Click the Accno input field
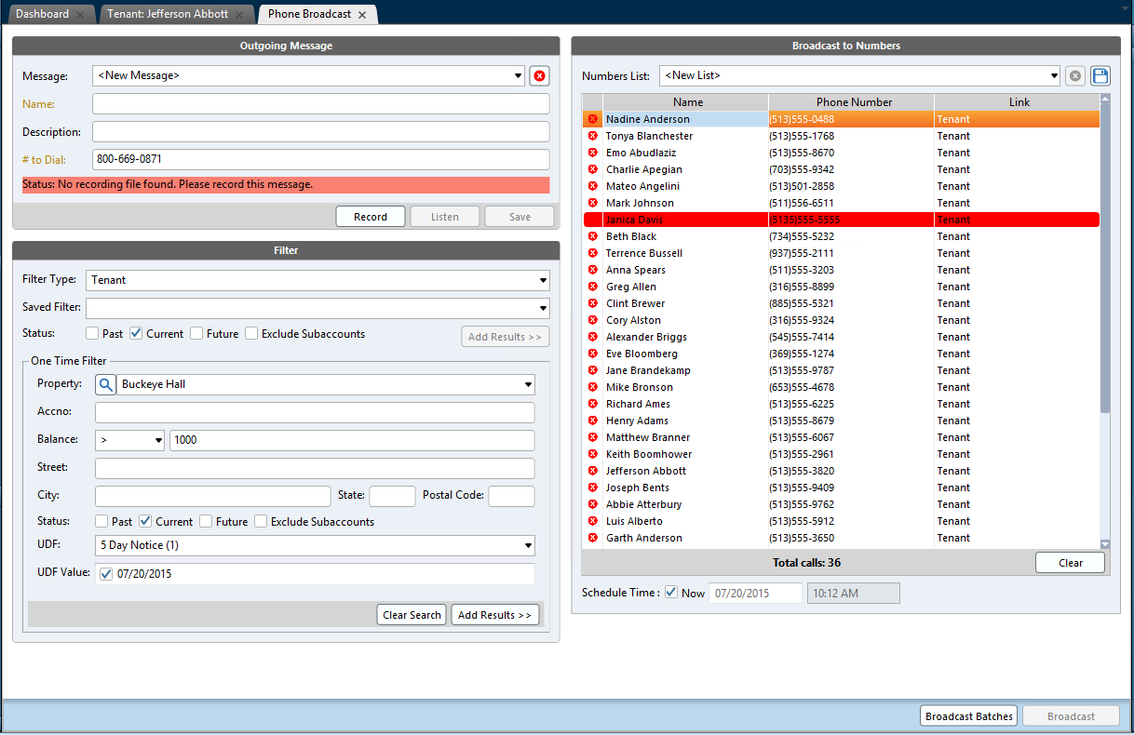 tap(315, 412)
